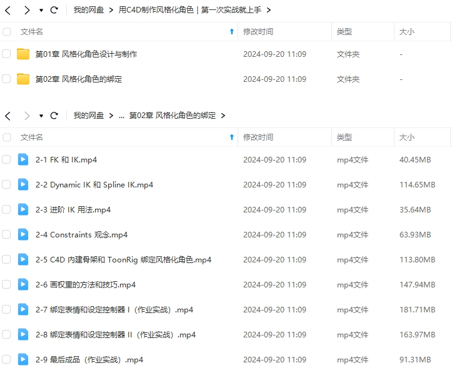Open history dropdown arrow in top panel
The height and width of the screenshot is (373, 452).
point(41,11)
